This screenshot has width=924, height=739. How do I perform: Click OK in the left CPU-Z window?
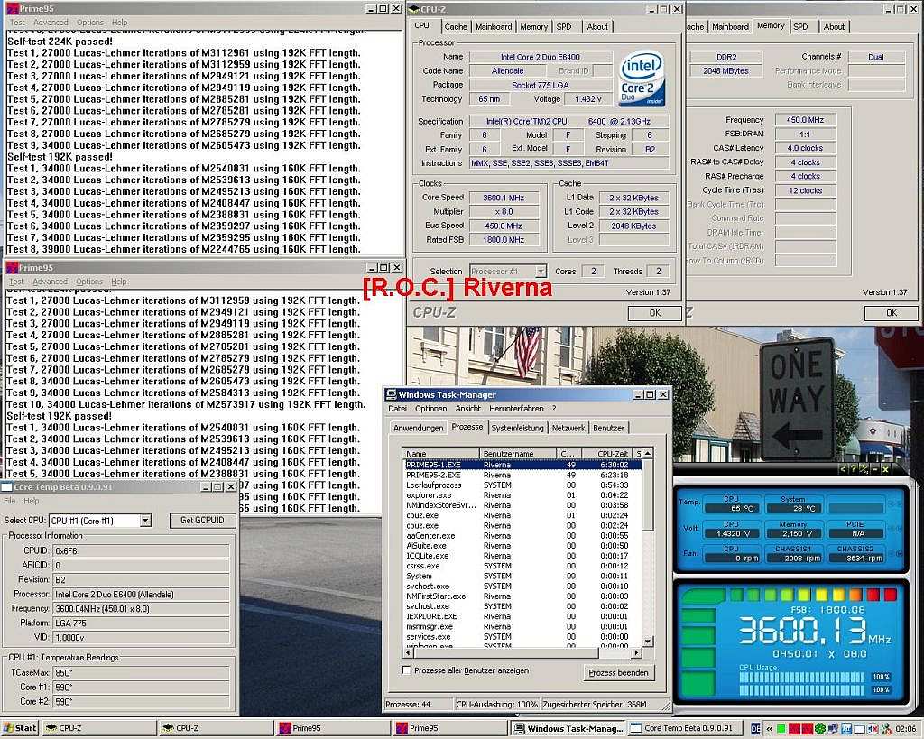654,313
